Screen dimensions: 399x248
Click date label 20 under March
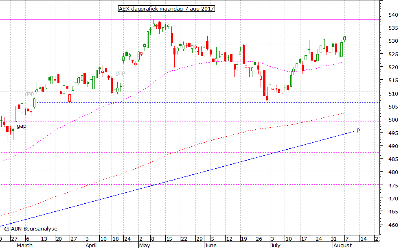[x=59, y=239]
